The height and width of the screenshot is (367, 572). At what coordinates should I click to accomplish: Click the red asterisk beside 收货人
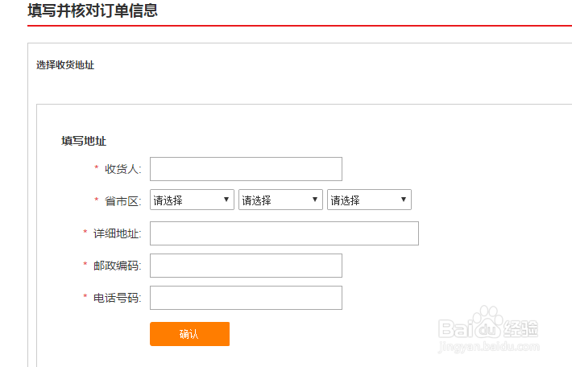(97, 169)
